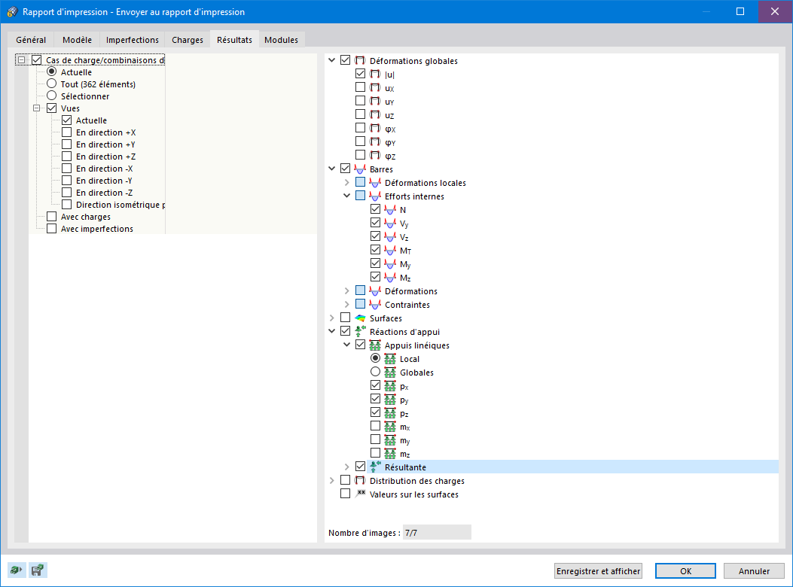This screenshot has height=587, width=793.
Task: Click the MT torsion icon
Action: (390, 251)
